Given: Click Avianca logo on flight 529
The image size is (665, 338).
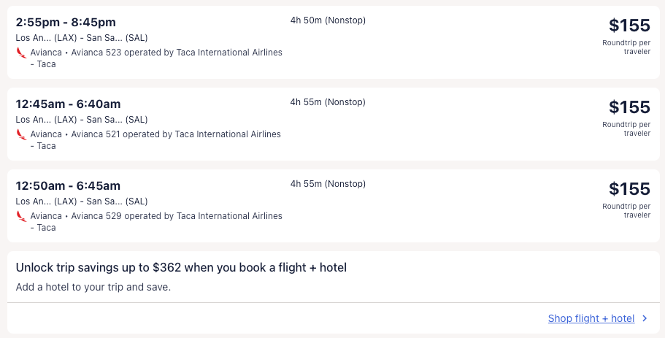Looking at the screenshot, I should pos(21,216).
